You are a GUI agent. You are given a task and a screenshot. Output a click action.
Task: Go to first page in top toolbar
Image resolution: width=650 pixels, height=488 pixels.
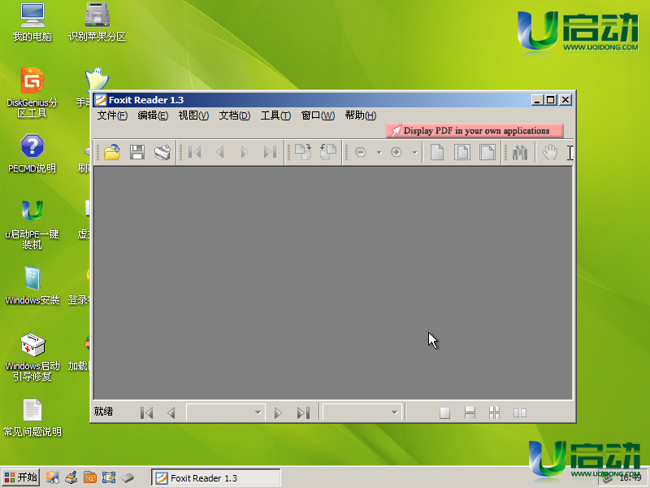click(x=195, y=152)
